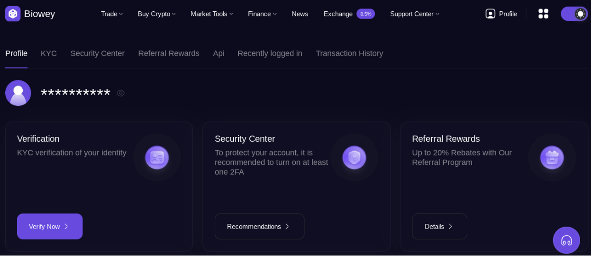Click the Referral Rewards Details button
591x256 pixels.
439,226
